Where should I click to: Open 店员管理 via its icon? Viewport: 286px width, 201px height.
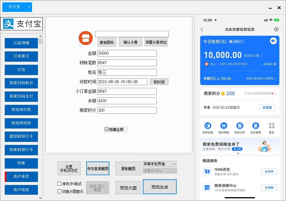click(255, 125)
